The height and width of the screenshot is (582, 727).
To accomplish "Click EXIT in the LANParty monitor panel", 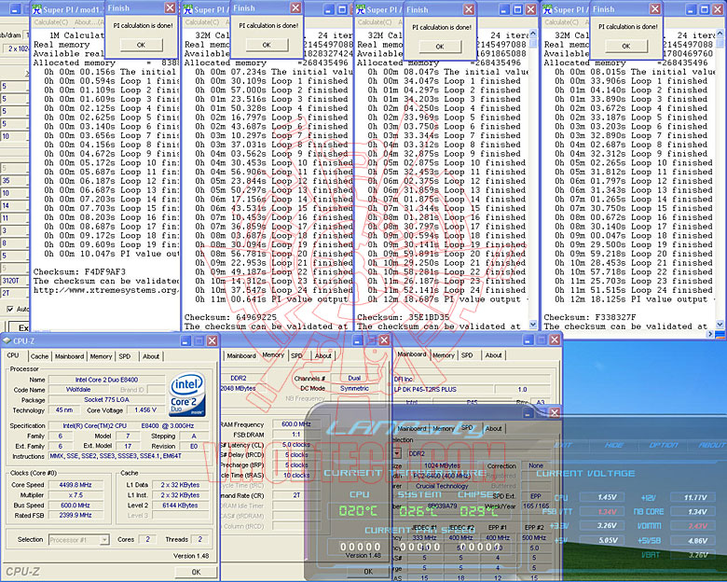I will point(563,445).
